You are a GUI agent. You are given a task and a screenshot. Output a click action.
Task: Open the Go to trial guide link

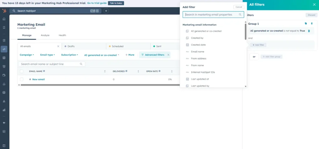[x=97, y=3]
